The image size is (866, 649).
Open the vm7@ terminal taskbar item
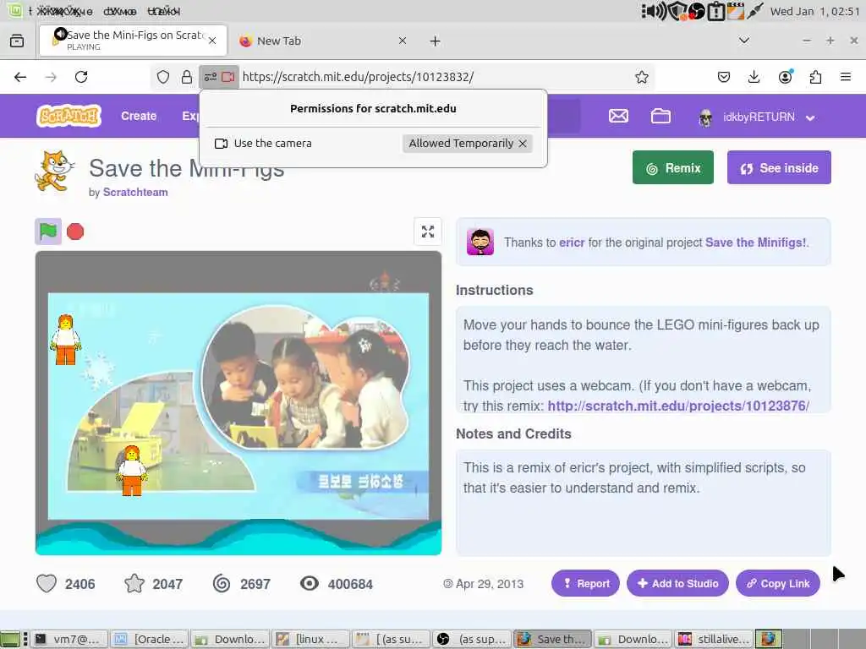(x=69, y=639)
